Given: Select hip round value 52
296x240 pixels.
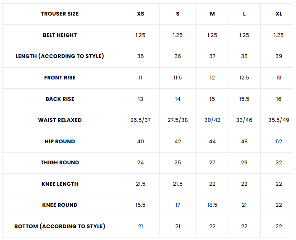Looking at the screenshot, I should coord(279,142).
